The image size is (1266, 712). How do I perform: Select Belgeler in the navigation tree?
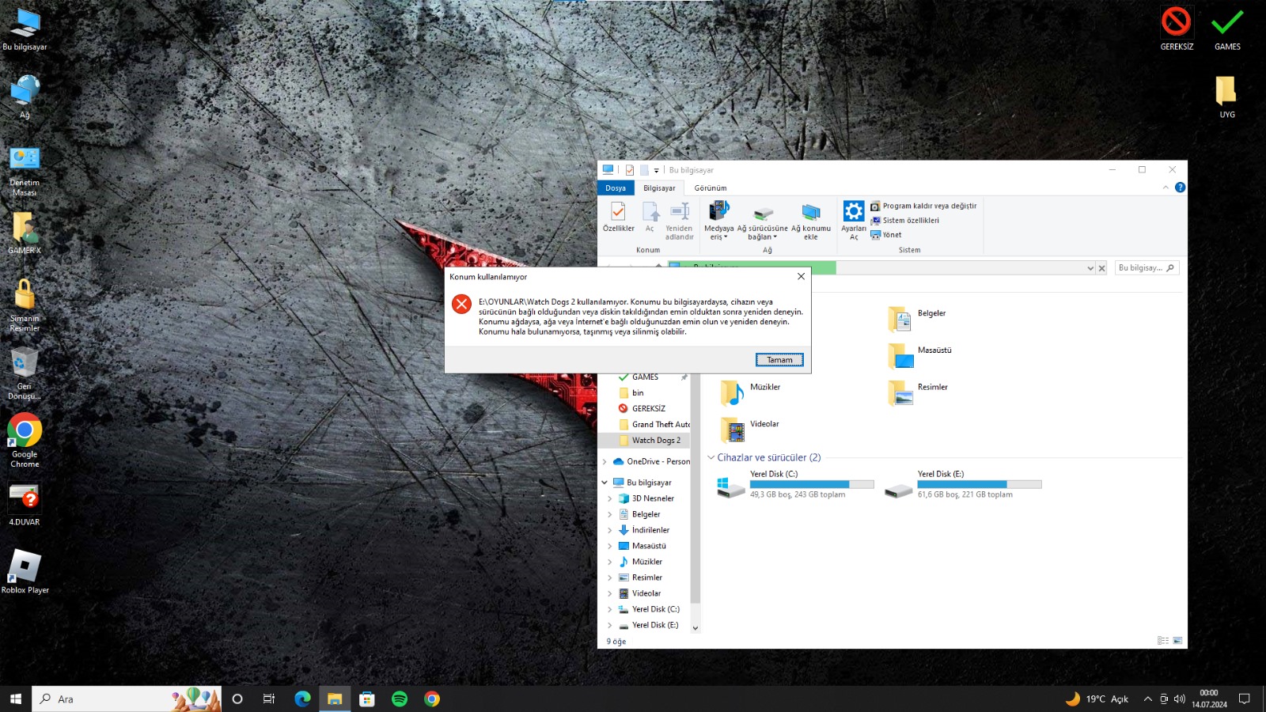646,515
